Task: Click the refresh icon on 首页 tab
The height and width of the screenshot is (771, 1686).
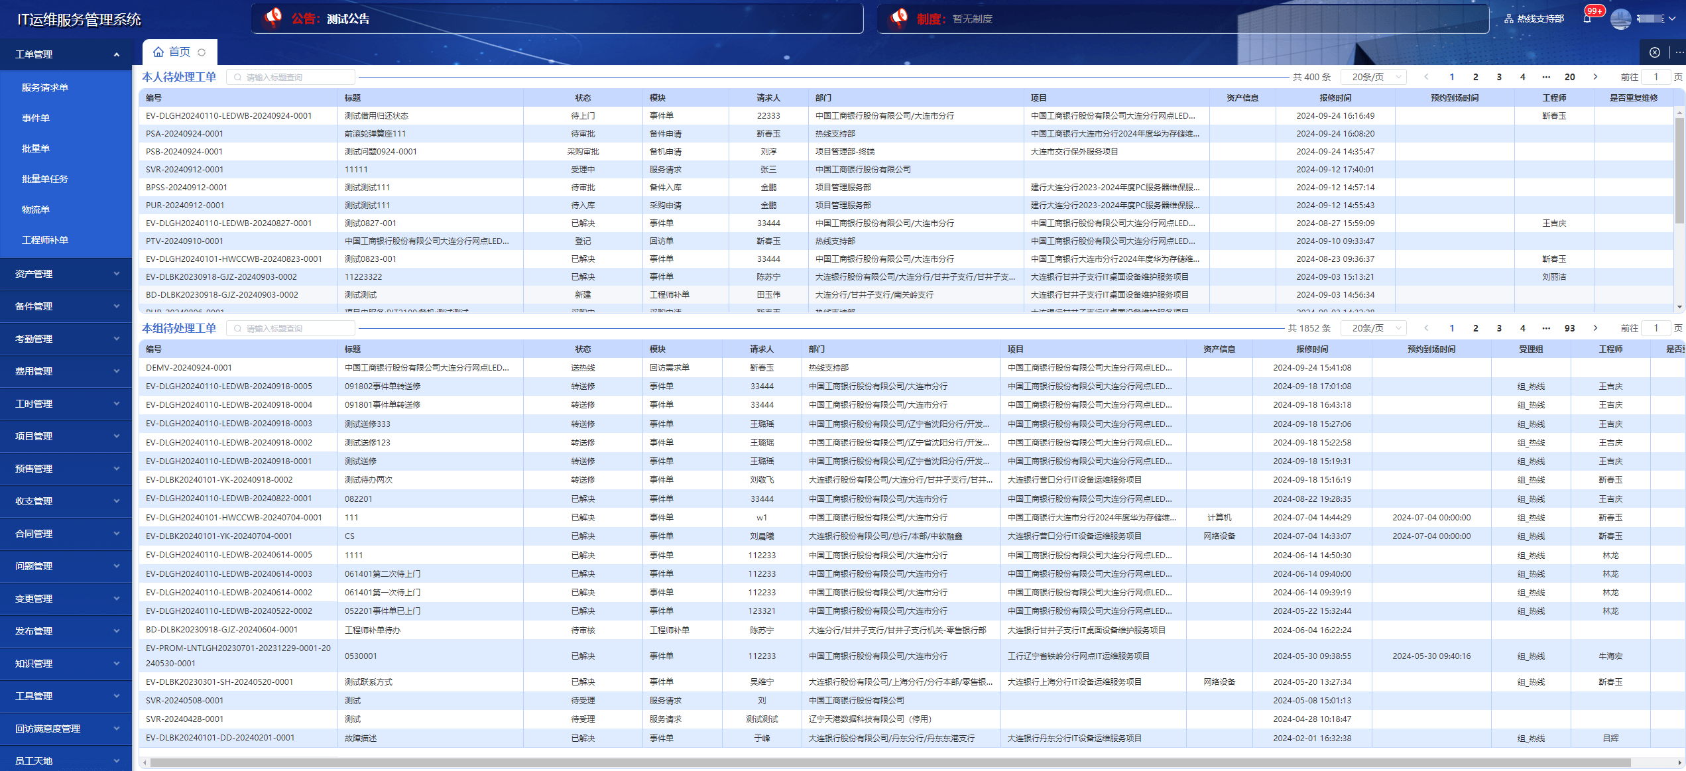Action: point(202,52)
